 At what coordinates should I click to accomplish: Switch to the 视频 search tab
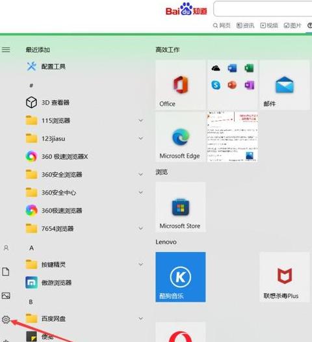pos(269,25)
